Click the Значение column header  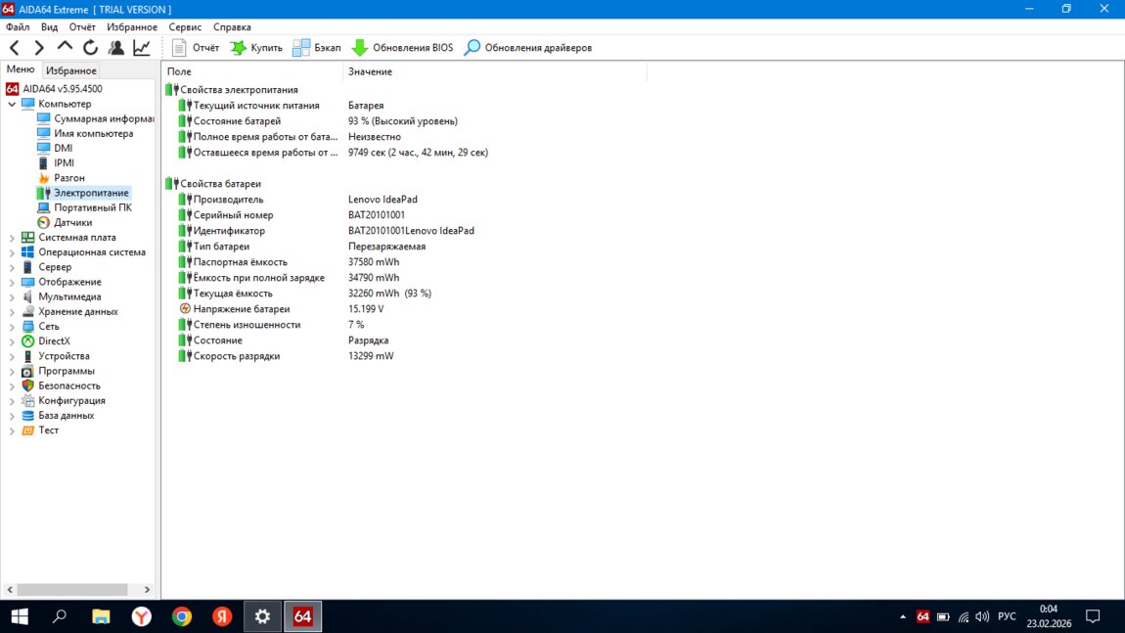click(x=370, y=71)
